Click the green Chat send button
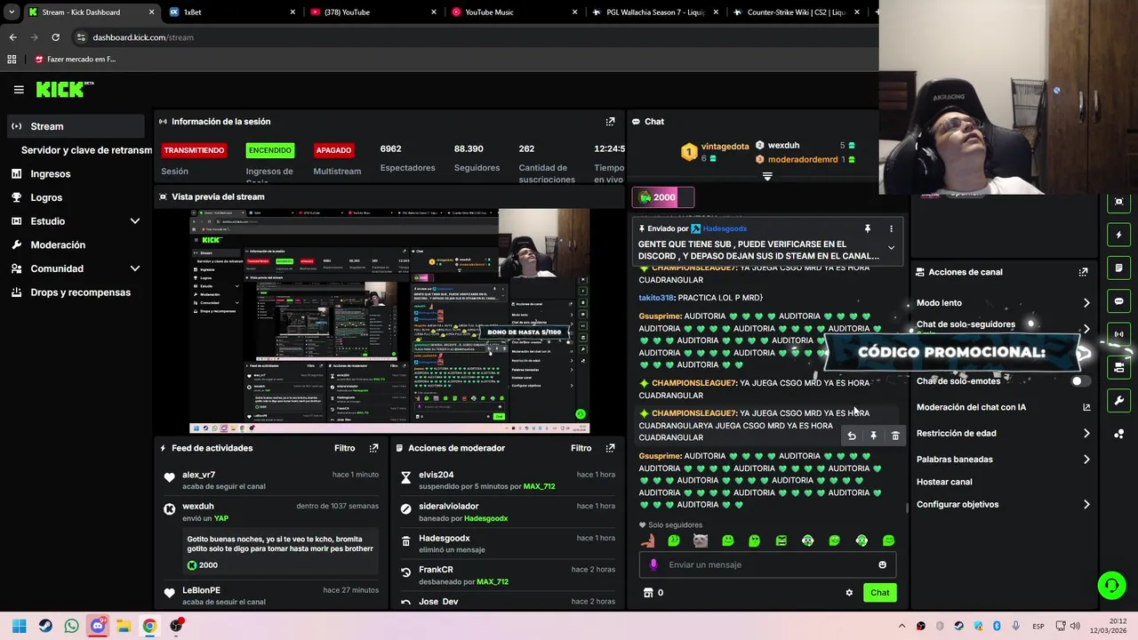 [x=879, y=593]
